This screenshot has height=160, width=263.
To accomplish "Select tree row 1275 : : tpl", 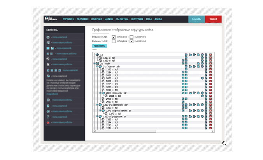I will pyautogui.click(x=112, y=125).
